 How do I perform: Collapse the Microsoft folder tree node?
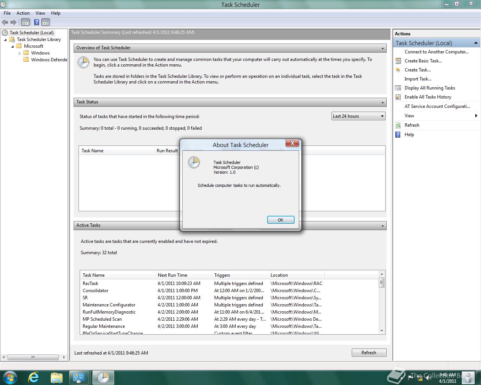(12, 46)
